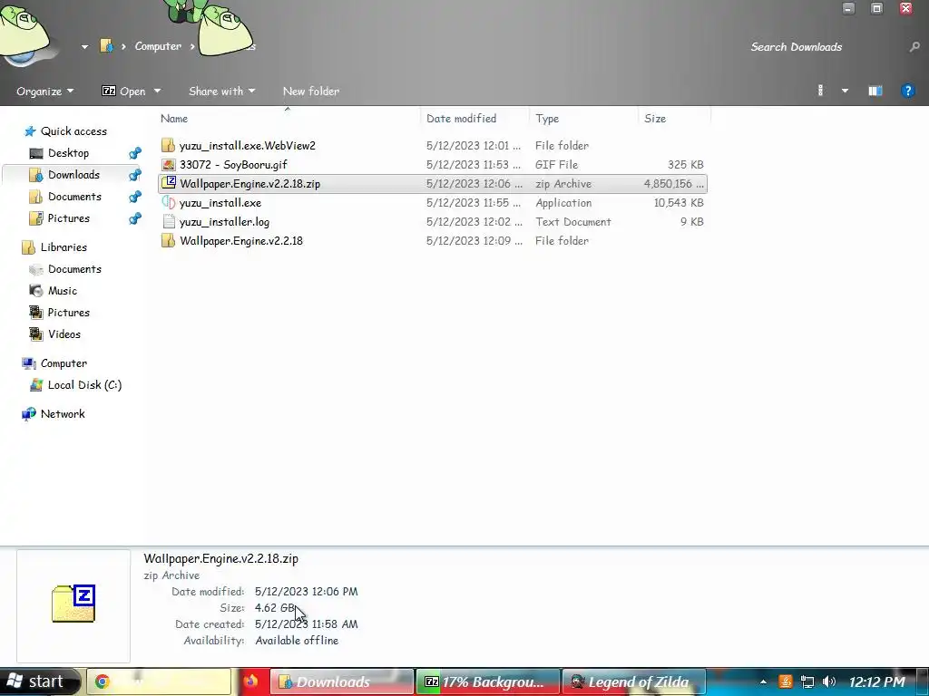This screenshot has height=696, width=929.
Task: Select Music library
Action: click(63, 291)
